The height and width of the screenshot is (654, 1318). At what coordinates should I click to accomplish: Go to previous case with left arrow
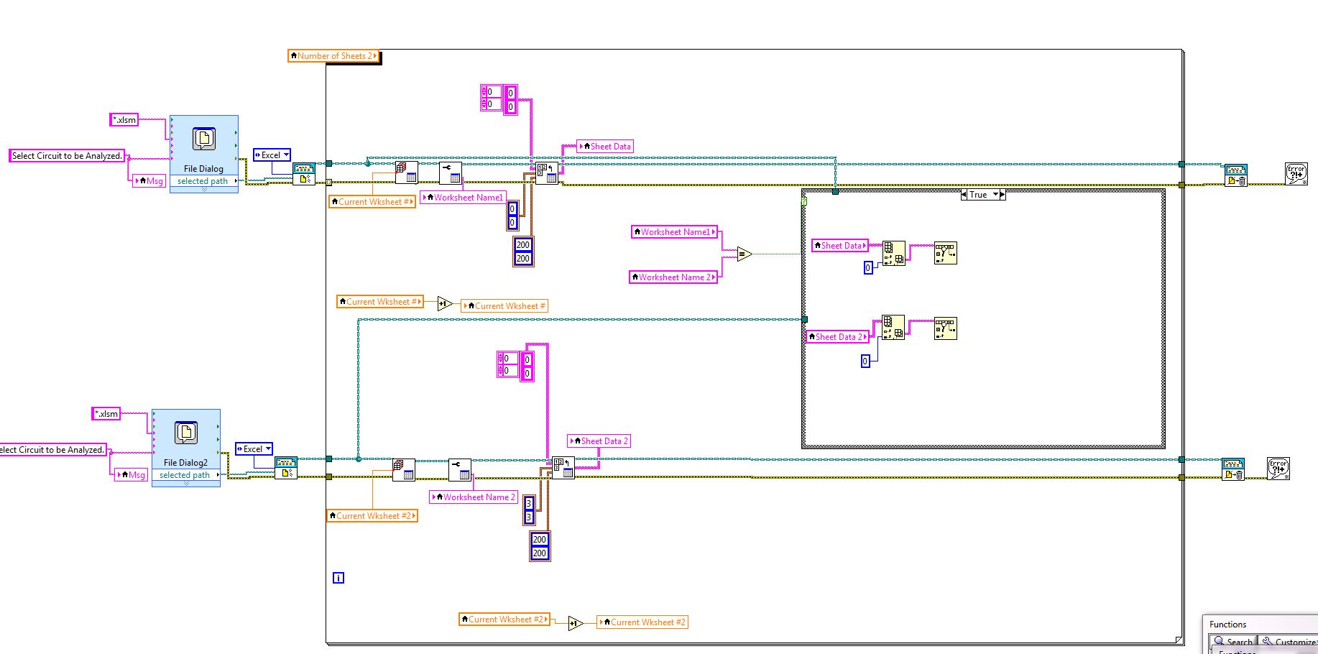click(964, 195)
